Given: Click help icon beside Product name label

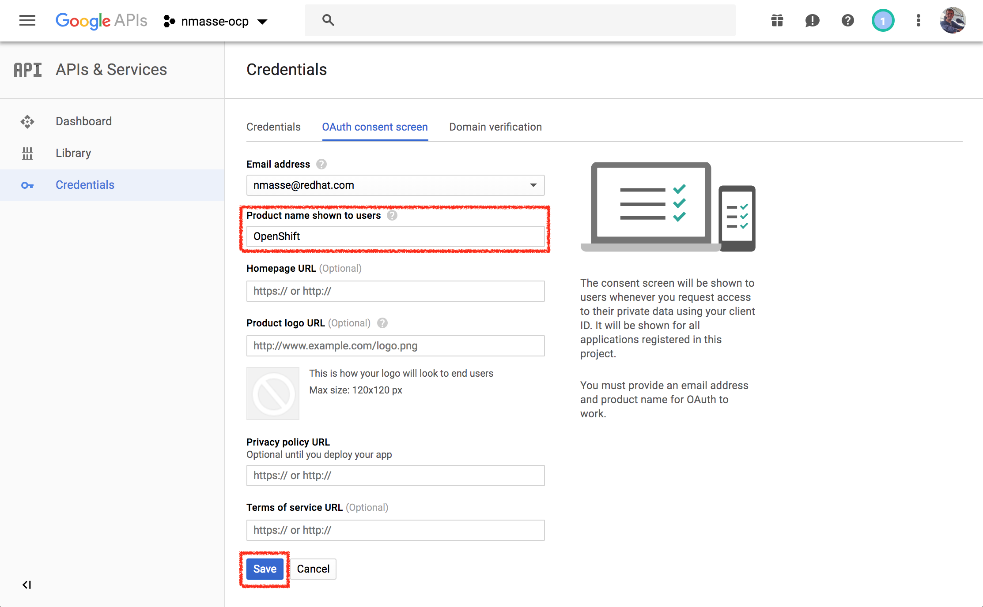Looking at the screenshot, I should pyautogui.click(x=392, y=215).
